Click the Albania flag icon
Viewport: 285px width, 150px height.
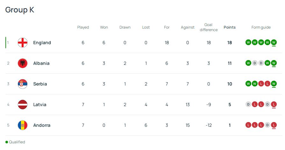click(x=23, y=63)
